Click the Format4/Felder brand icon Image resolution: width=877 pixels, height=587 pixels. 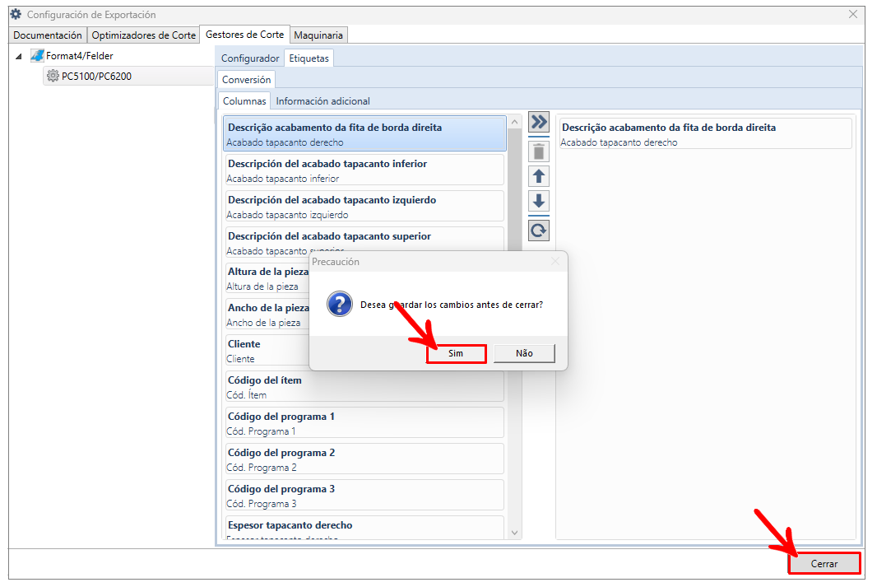tap(38, 55)
